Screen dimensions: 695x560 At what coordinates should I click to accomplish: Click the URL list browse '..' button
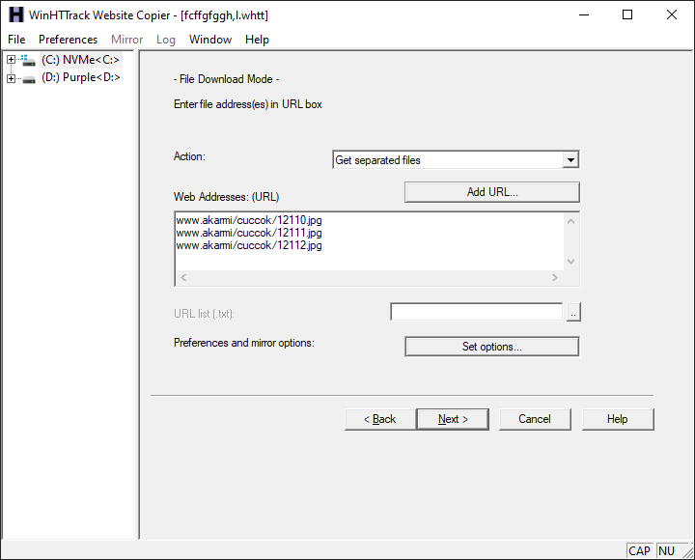(x=573, y=312)
